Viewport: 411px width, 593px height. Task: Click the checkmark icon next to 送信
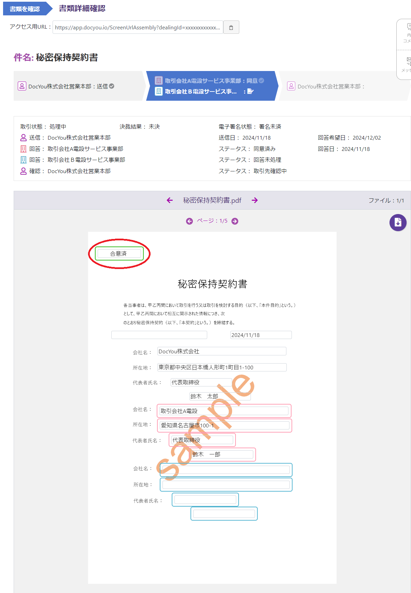[112, 86]
